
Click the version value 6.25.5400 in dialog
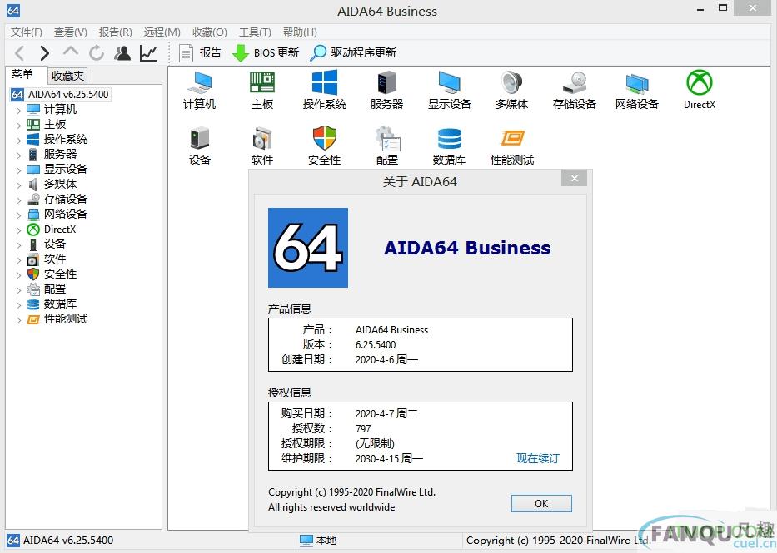(376, 345)
